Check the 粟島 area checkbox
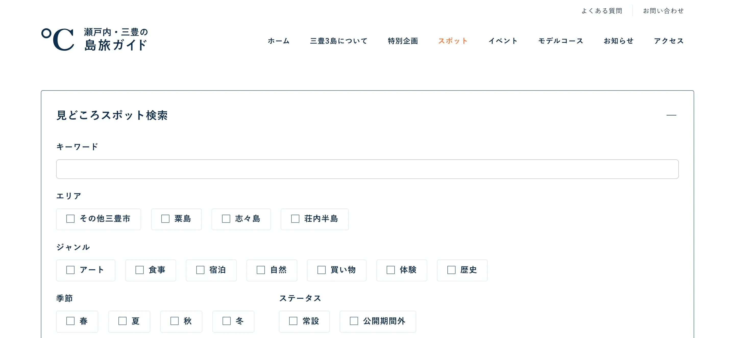The image size is (735, 338). click(x=165, y=219)
